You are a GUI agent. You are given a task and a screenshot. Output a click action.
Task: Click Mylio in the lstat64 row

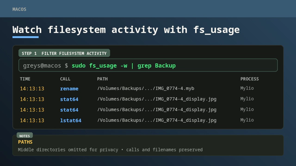pos(247,120)
